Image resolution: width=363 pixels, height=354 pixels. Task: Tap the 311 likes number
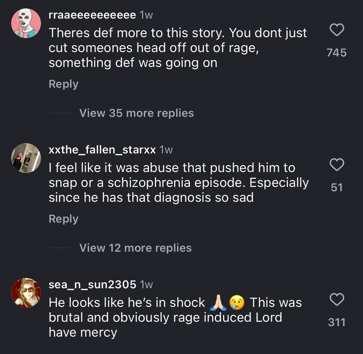(337, 322)
